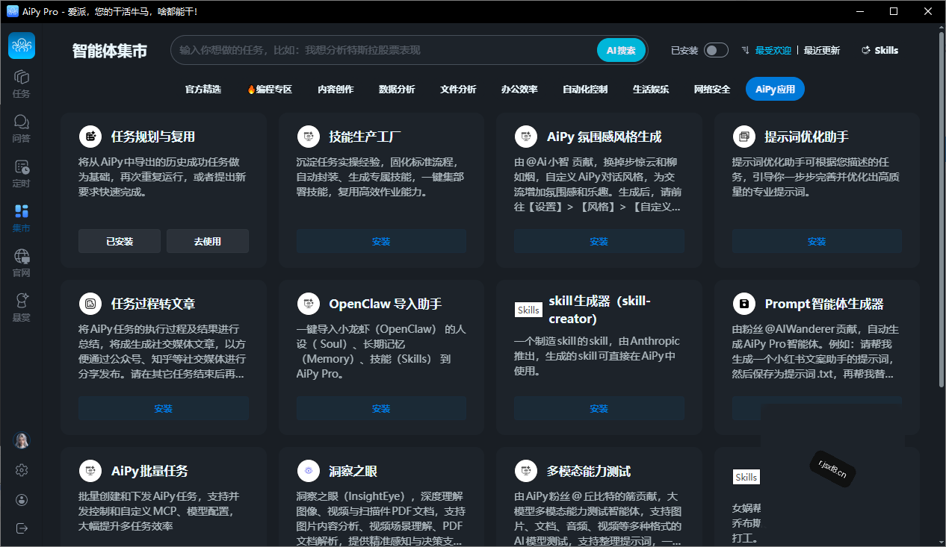Open the 官网 website sidebar item

pyautogui.click(x=22, y=263)
